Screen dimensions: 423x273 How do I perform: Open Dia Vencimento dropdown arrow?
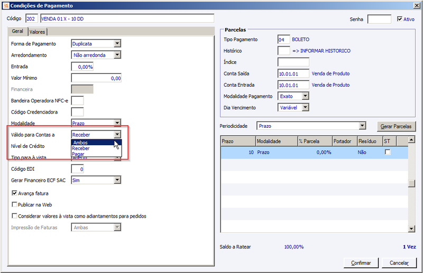pos(305,107)
